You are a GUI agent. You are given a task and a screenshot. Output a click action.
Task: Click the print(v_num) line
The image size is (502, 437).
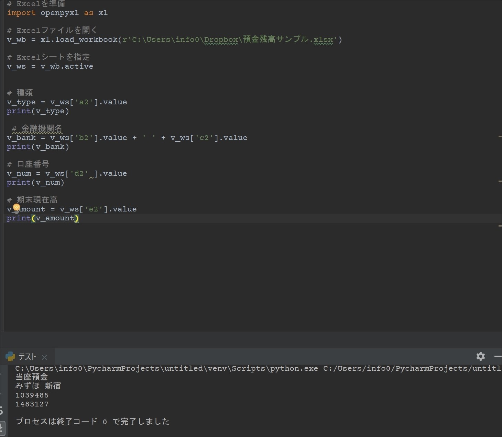coord(35,182)
